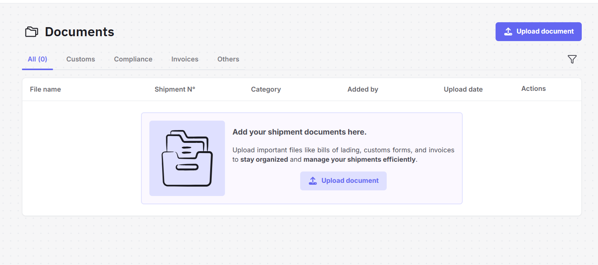
Task: Go to the Invoices tab
Action: pos(185,59)
